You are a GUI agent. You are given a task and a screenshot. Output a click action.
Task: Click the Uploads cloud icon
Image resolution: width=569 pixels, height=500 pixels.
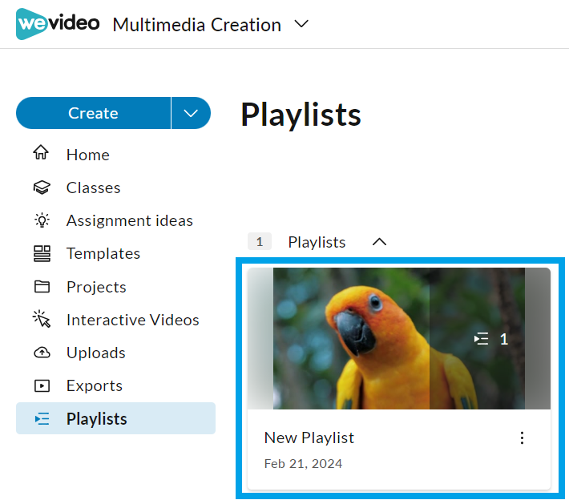(42, 353)
